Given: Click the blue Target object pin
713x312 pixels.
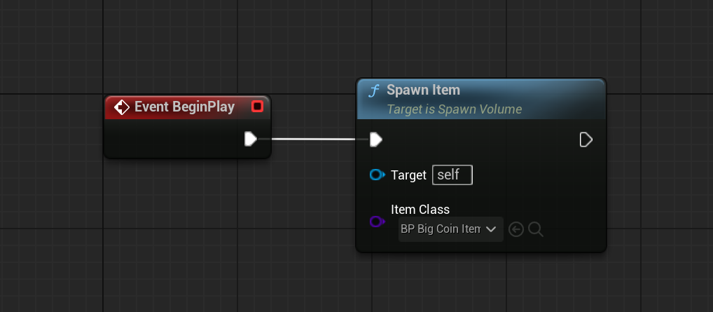Looking at the screenshot, I should pyautogui.click(x=377, y=175).
